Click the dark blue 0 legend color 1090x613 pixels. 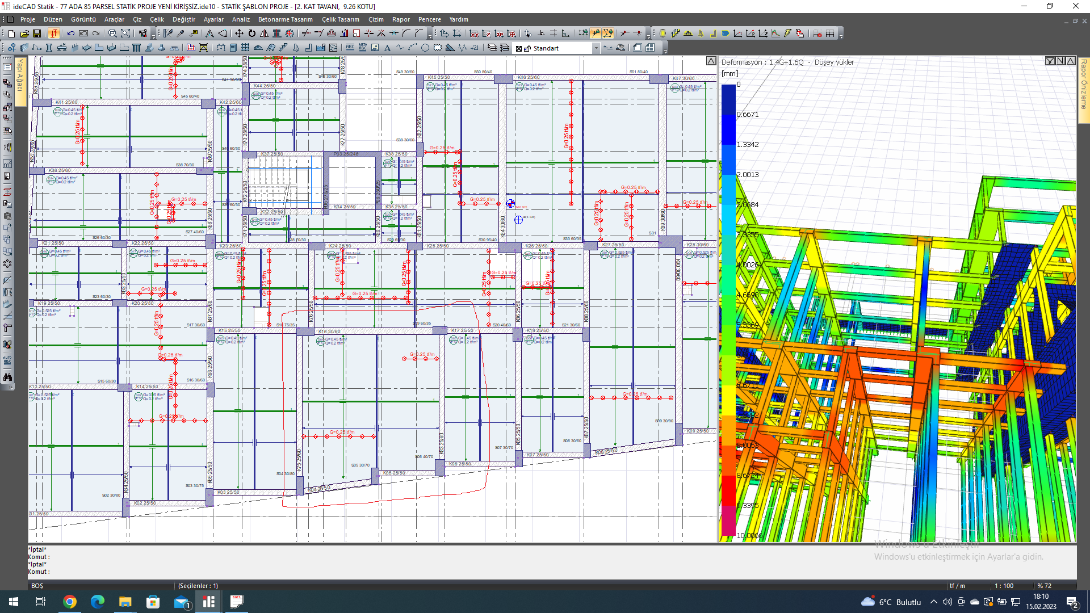click(x=728, y=99)
